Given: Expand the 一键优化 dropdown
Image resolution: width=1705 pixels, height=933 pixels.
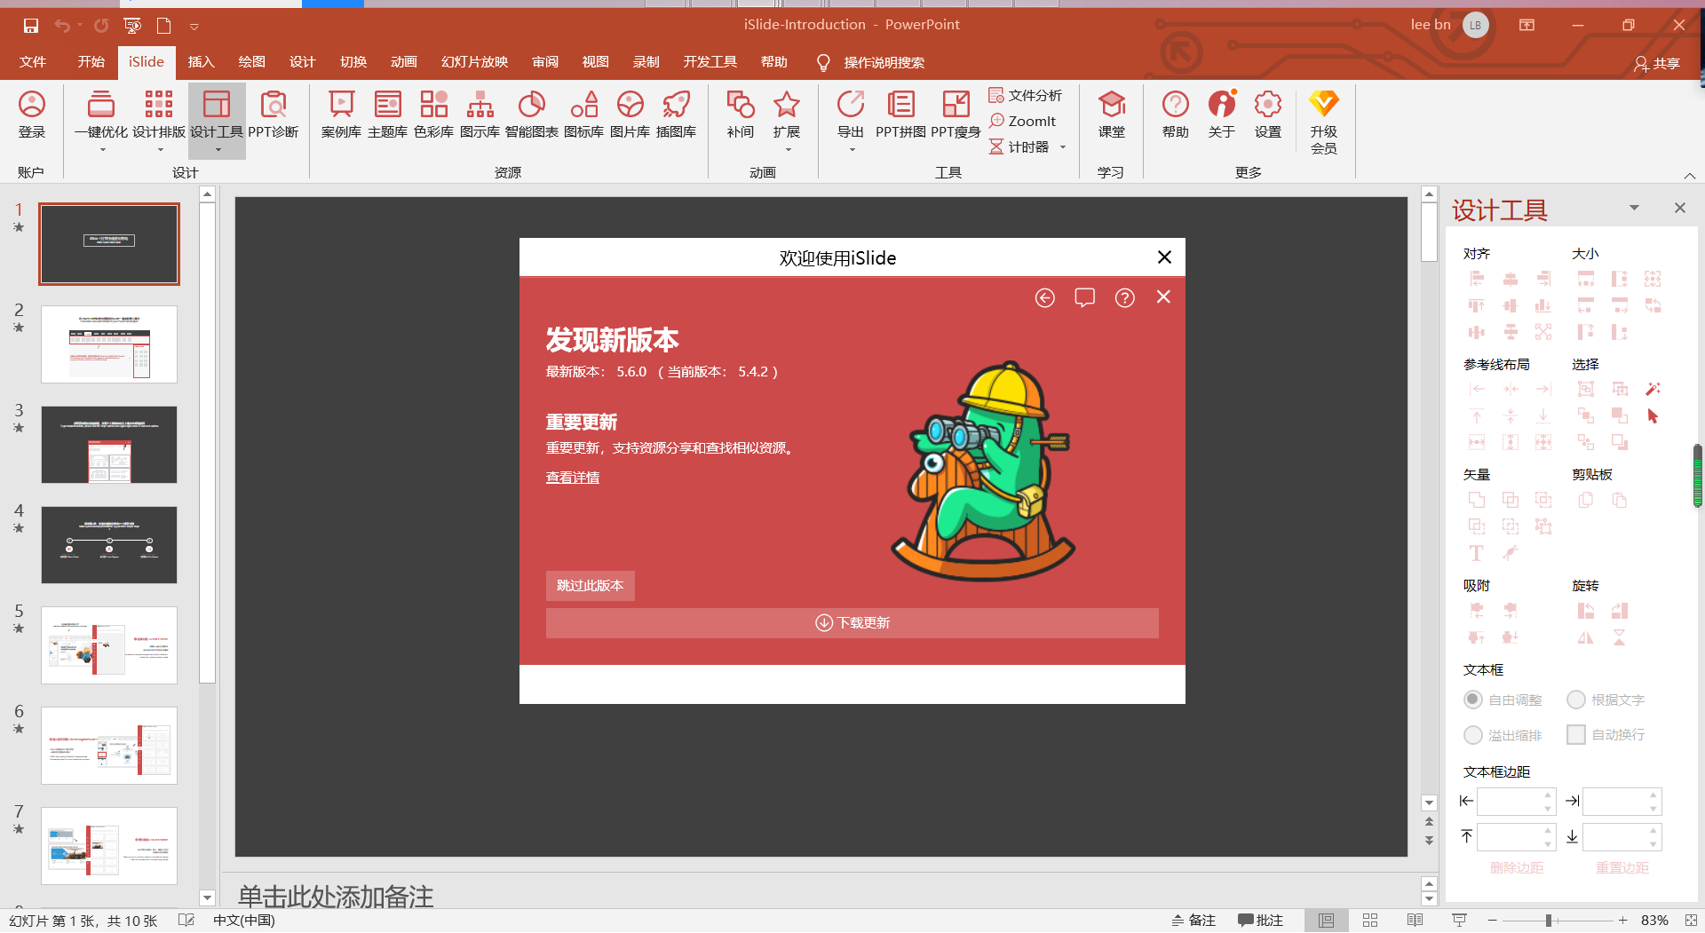Looking at the screenshot, I should coord(102,150).
